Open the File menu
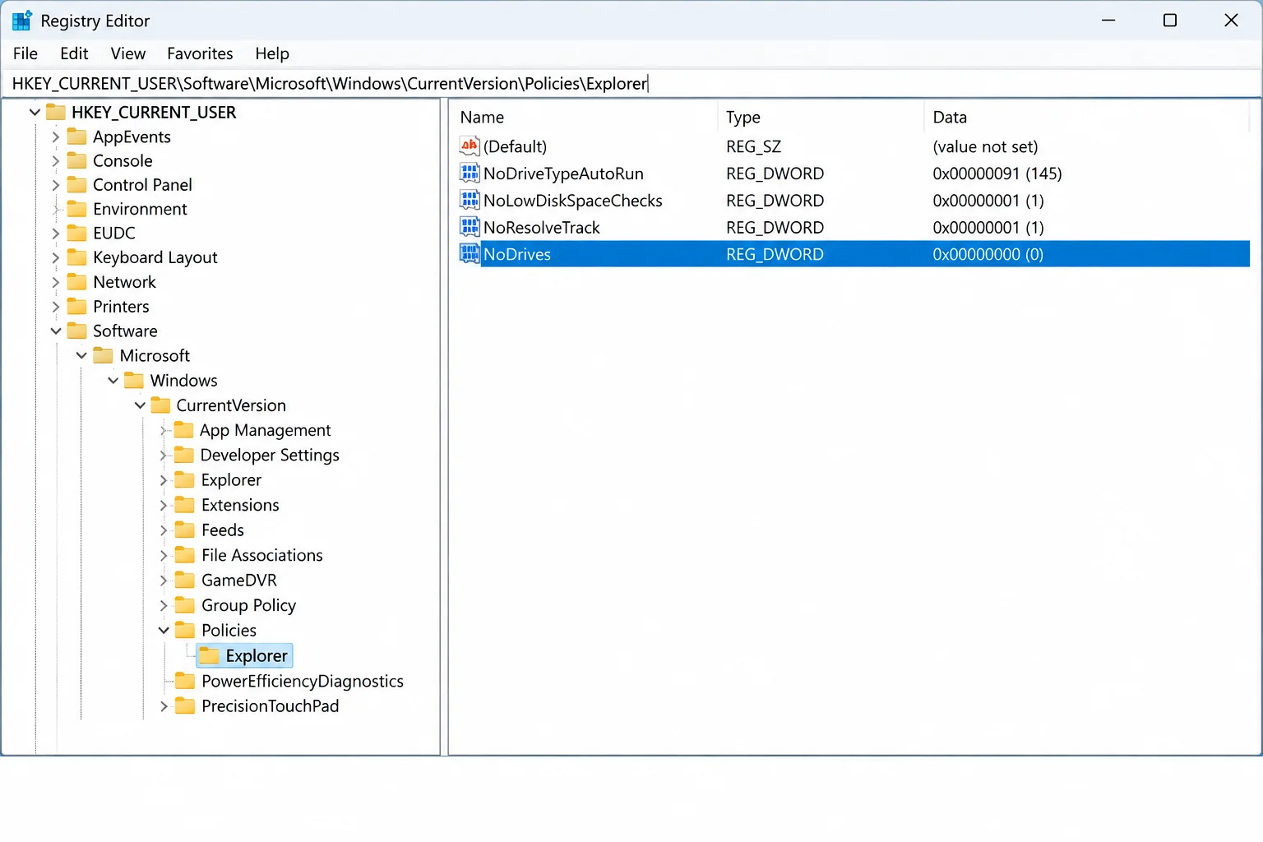The image size is (1263, 842). (25, 53)
